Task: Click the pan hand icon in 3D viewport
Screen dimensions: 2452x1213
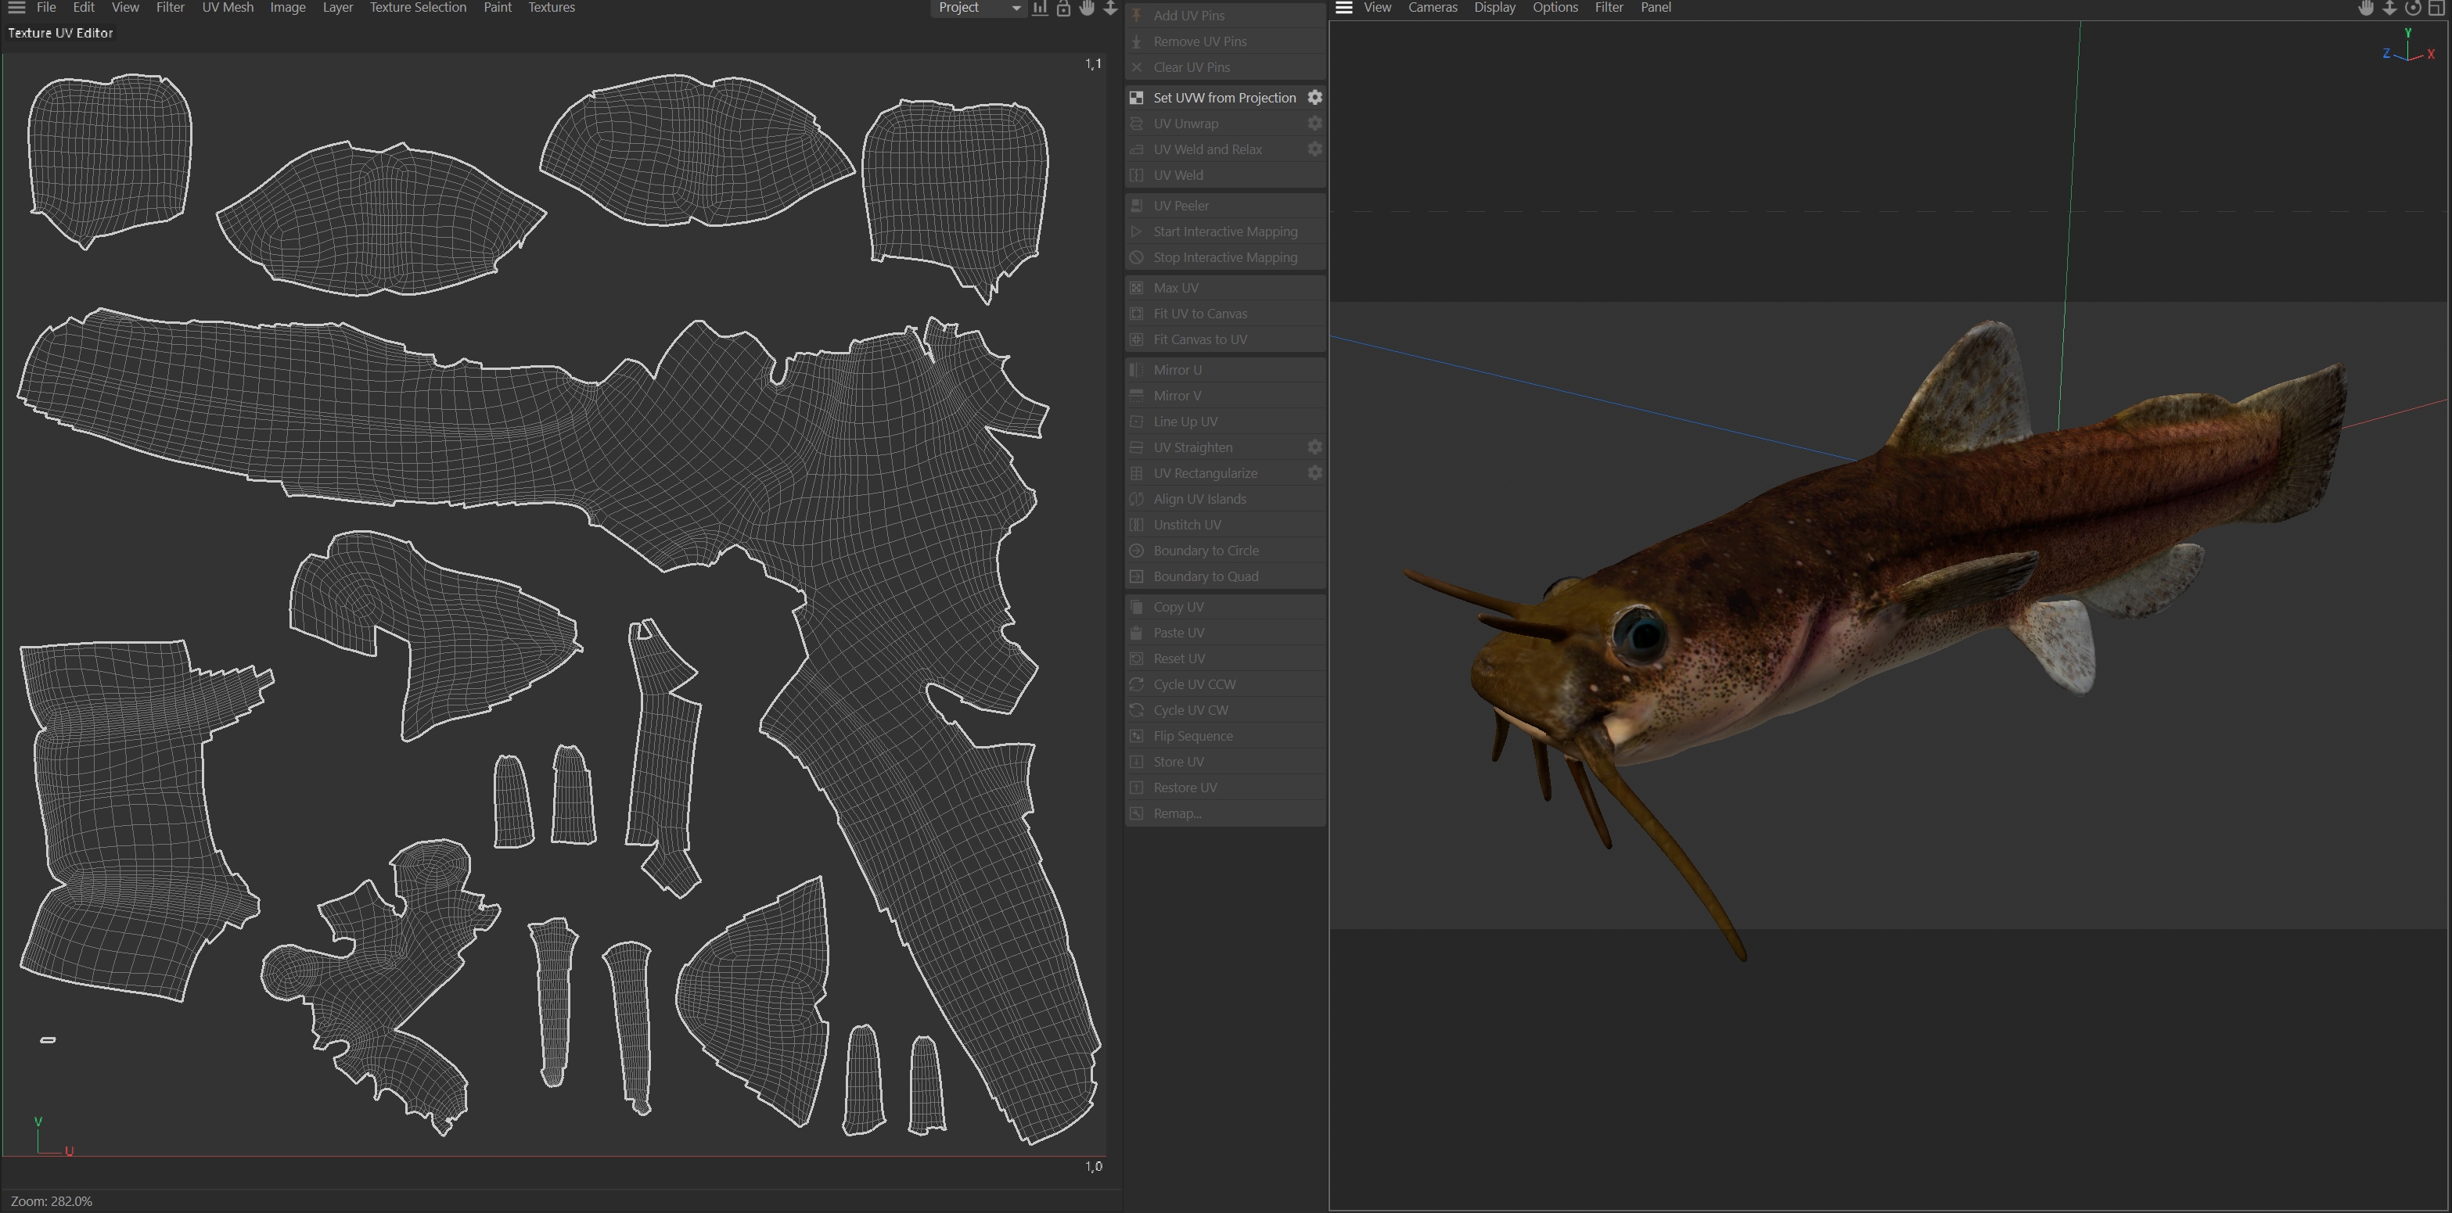Action: (x=2365, y=8)
